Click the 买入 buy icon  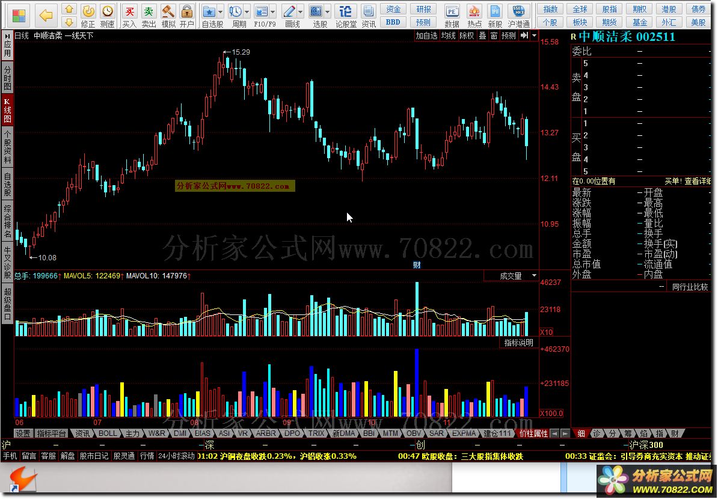[x=129, y=16]
